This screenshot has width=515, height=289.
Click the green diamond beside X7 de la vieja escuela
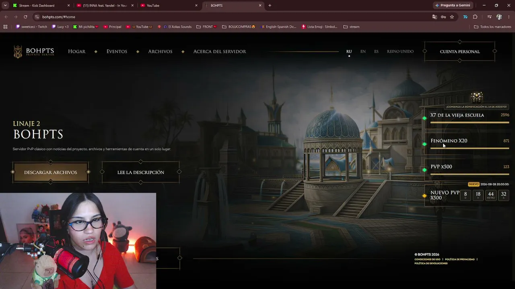[x=424, y=118]
